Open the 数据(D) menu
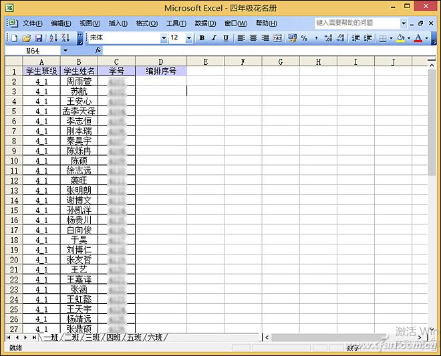441x356 pixels. [x=205, y=23]
